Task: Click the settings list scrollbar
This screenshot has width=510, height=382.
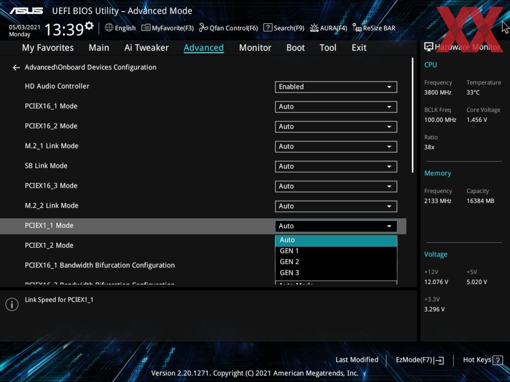Action: [x=412, y=115]
